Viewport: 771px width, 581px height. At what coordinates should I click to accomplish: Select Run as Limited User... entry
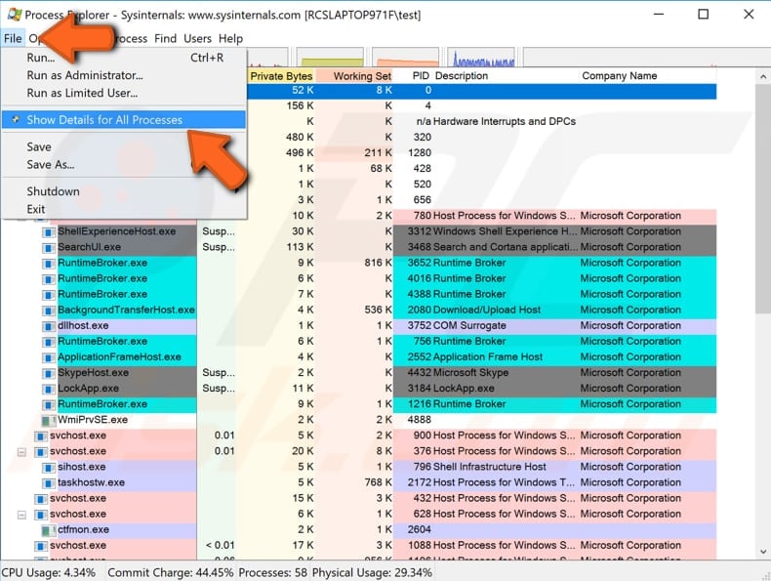124,93
